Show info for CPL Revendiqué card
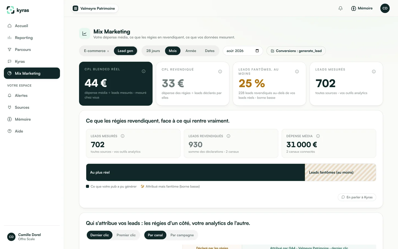 (220, 72)
